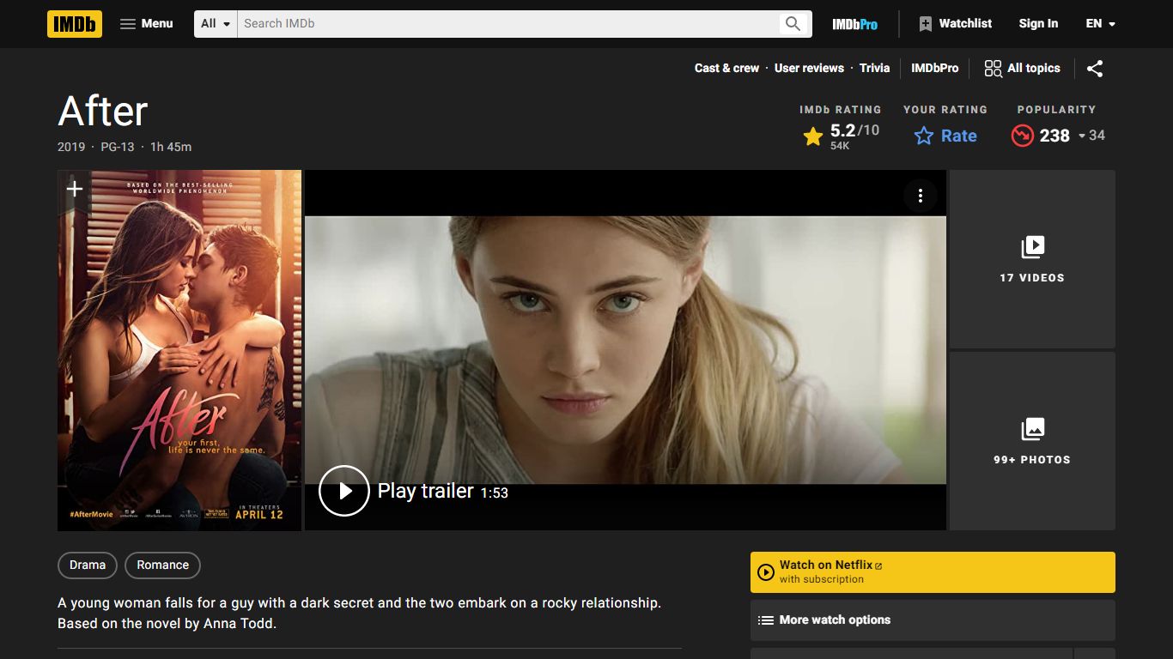1173x659 pixels.
Task: Watch on Netflix with subscription
Action: (933, 572)
